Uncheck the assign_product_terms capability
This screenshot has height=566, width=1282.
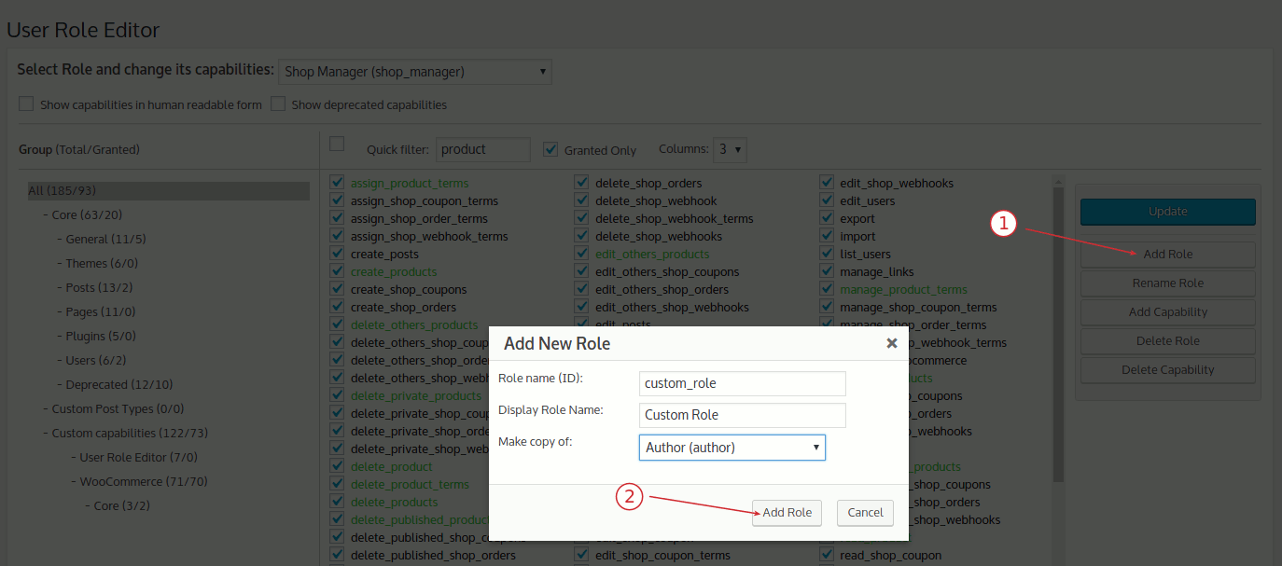coord(337,183)
